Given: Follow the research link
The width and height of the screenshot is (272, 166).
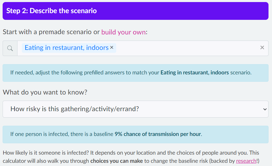Looking at the screenshot, I should click(246, 161).
